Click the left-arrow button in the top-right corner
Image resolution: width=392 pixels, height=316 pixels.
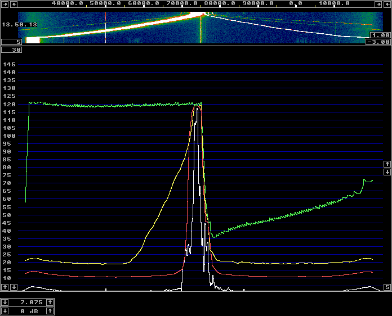coord(387,4)
